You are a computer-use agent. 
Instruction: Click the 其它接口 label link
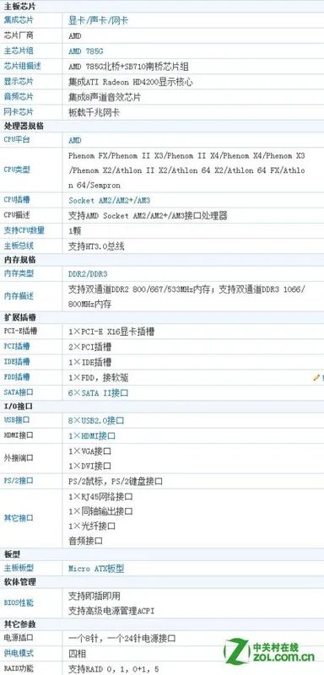click(x=19, y=518)
